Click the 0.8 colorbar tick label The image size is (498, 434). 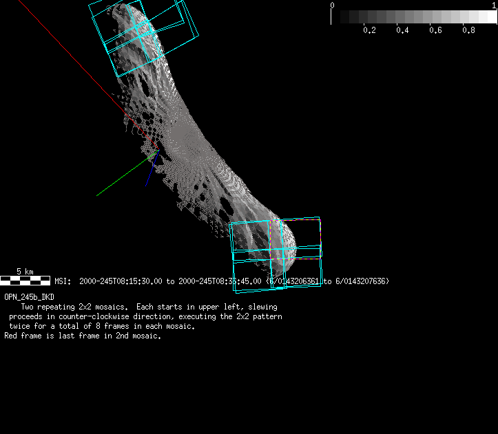point(468,30)
